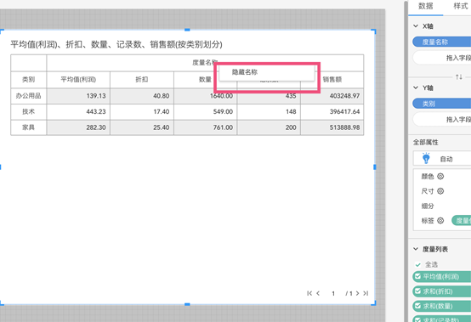Screen dimensions: 471x322
Task: Toggle 全选 select-all checkbox
Action: pyautogui.click(x=417, y=265)
